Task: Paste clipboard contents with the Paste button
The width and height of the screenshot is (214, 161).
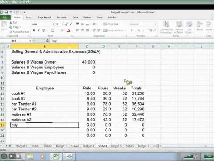Action: pos(4,26)
